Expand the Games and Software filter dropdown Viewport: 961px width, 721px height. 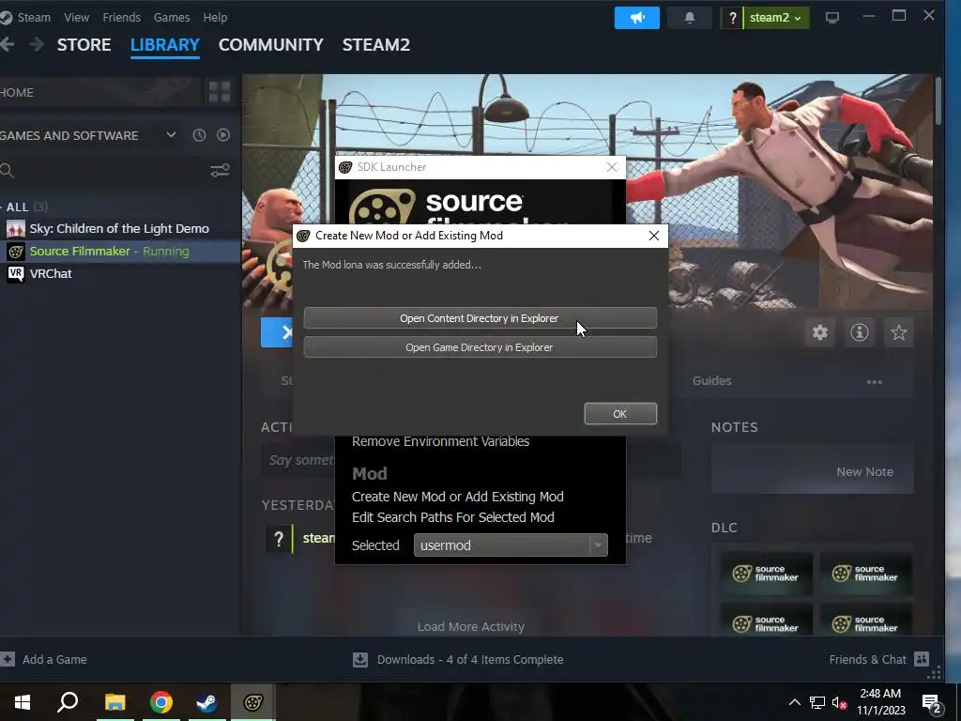(x=171, y=135)
